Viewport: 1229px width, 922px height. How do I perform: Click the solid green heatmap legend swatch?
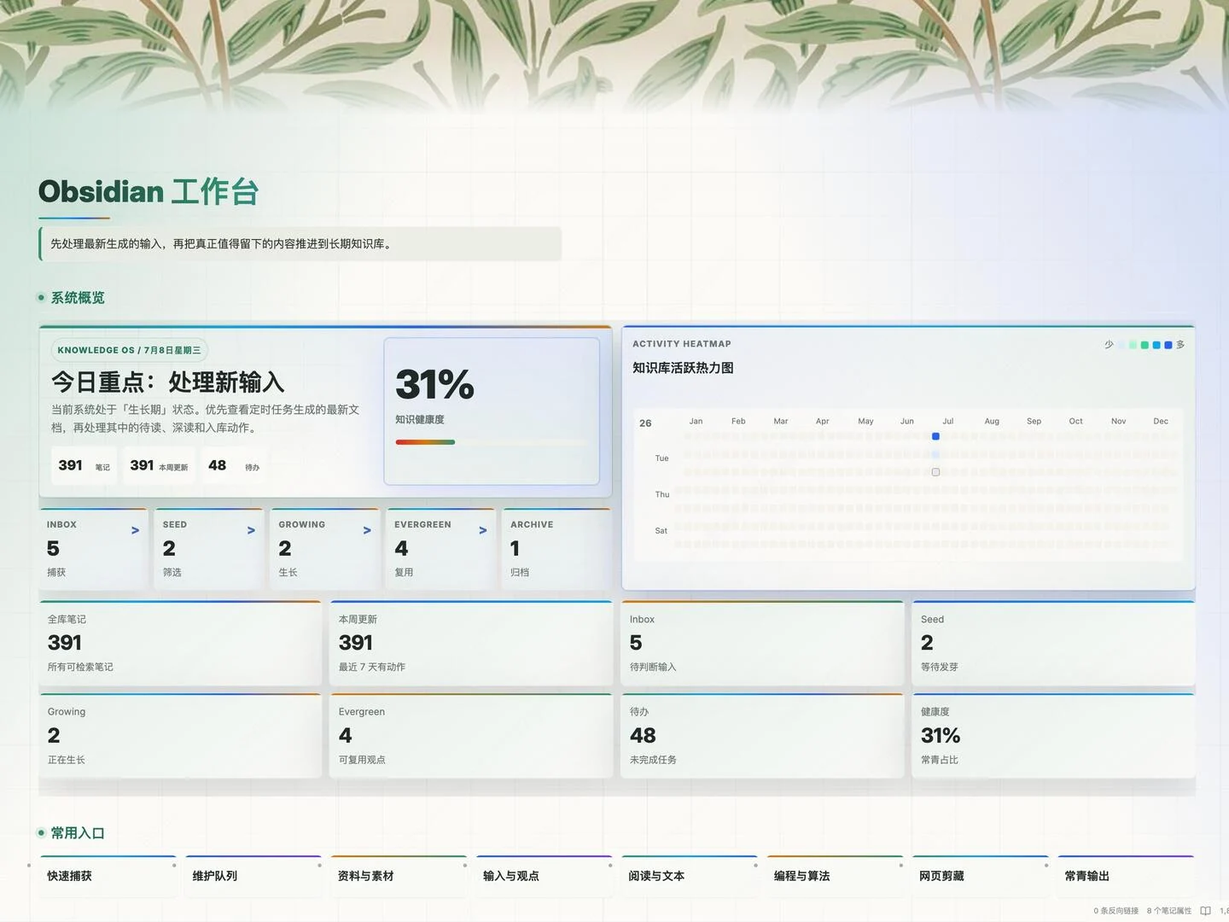pyautogui.click(x=1145, y=345)
